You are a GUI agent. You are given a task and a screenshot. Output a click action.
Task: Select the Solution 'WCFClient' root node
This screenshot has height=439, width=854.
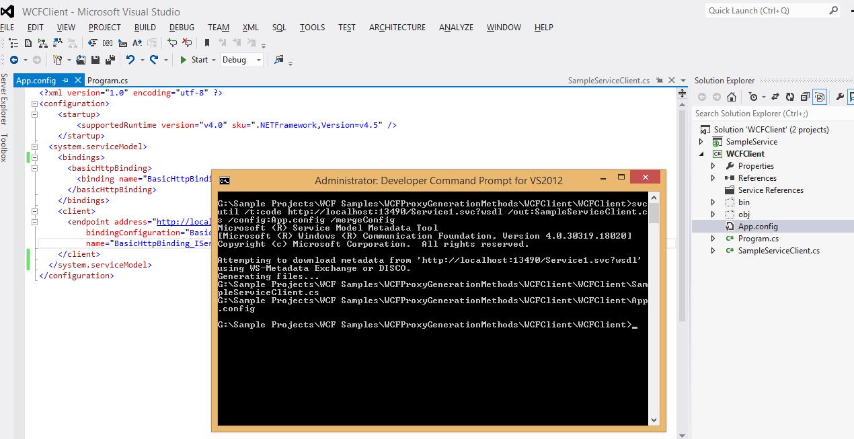point(771,130)
